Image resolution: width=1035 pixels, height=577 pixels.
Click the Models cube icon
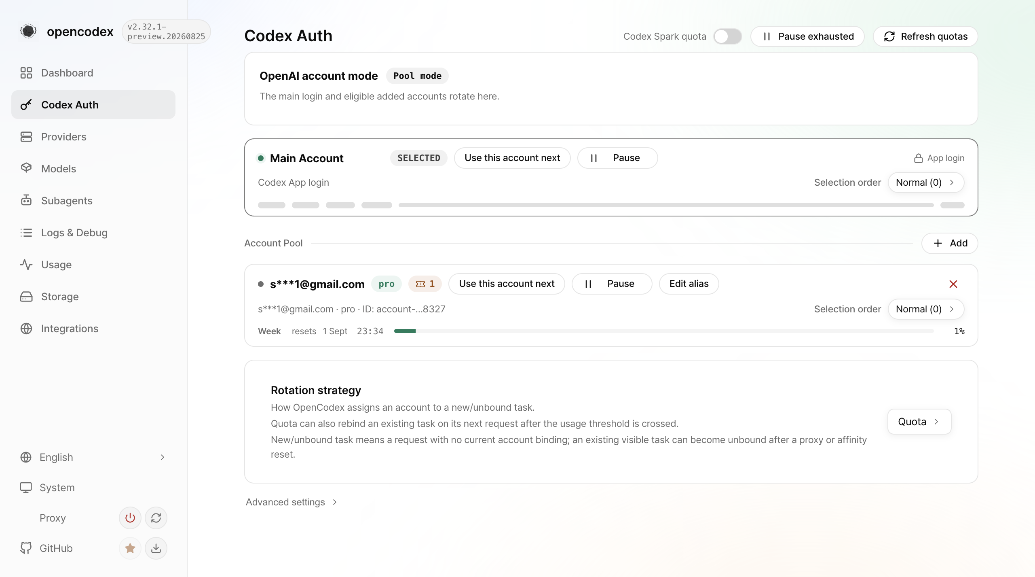coord(26,168)
